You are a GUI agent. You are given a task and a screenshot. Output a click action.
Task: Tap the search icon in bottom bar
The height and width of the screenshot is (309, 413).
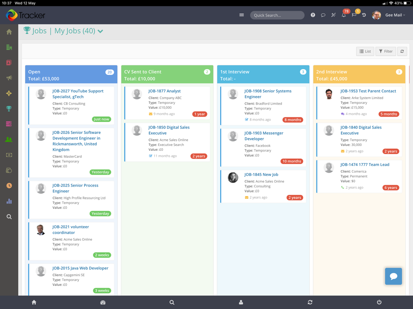[x=172, y=302]
